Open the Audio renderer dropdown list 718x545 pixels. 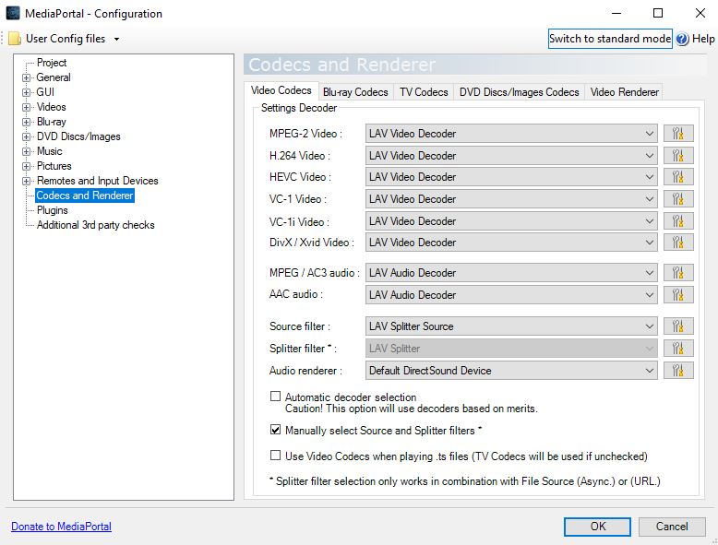coord(511,371)
